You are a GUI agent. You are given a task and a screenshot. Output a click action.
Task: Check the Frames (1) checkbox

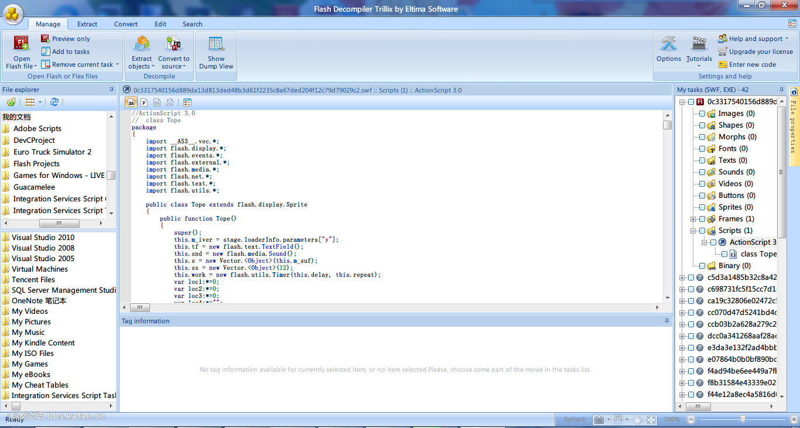702,219
